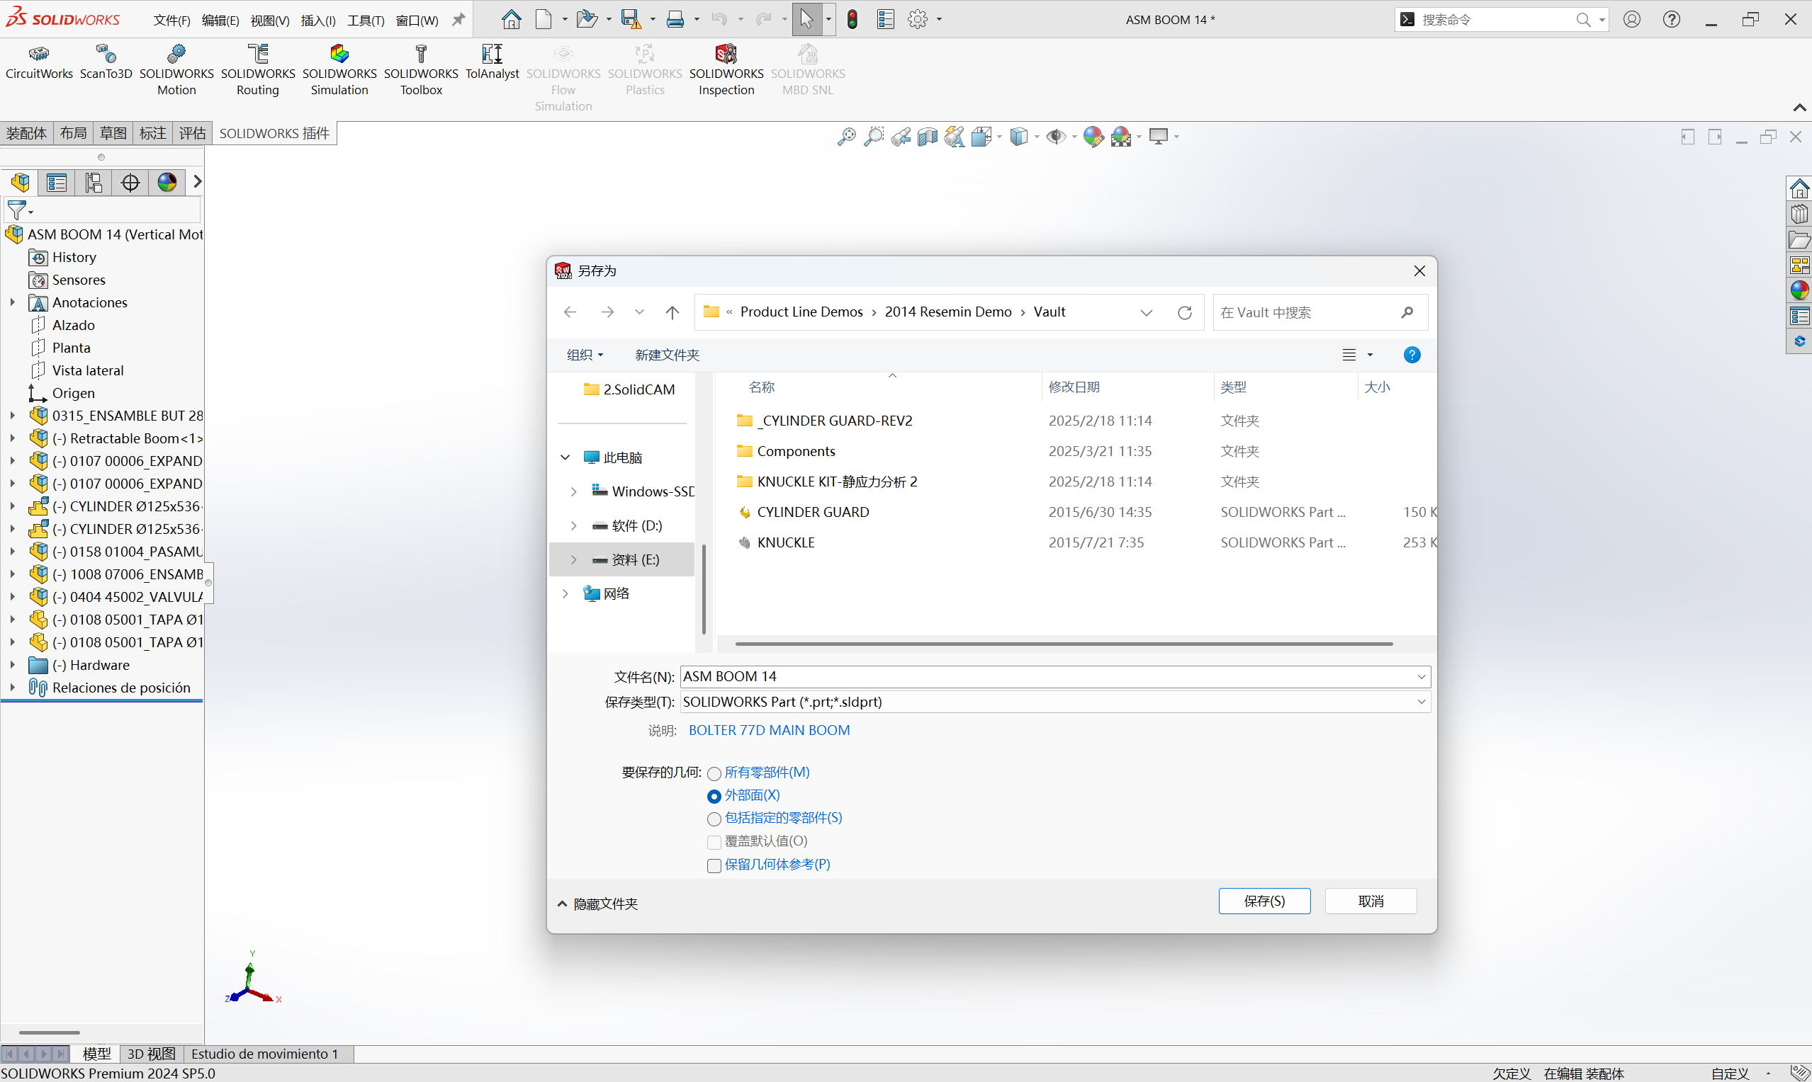Open address bar path dropdown

tap(1146, 312)
